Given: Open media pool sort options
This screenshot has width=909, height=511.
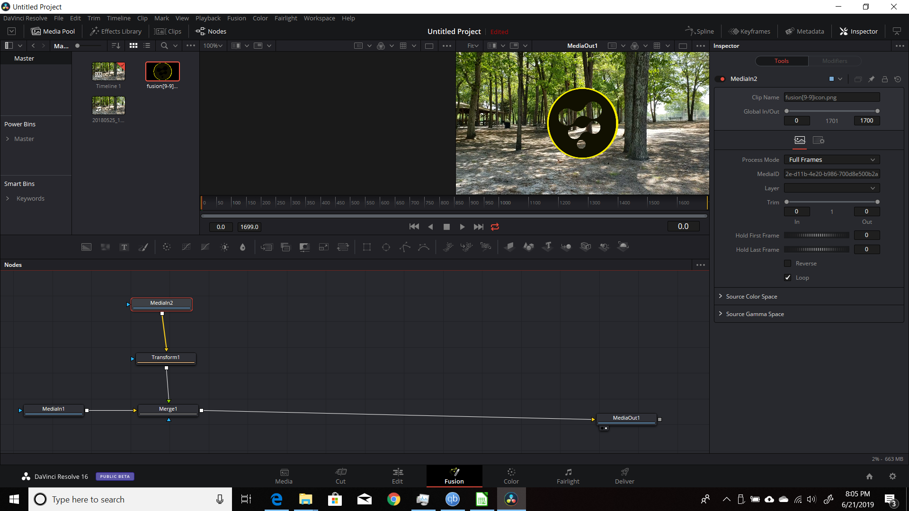Looking at the screenshot, I should click(116, 46).
